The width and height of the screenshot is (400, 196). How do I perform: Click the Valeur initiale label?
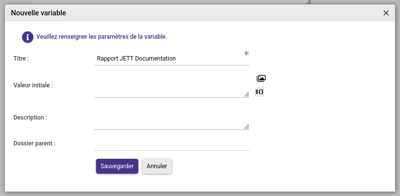(33, 85)
